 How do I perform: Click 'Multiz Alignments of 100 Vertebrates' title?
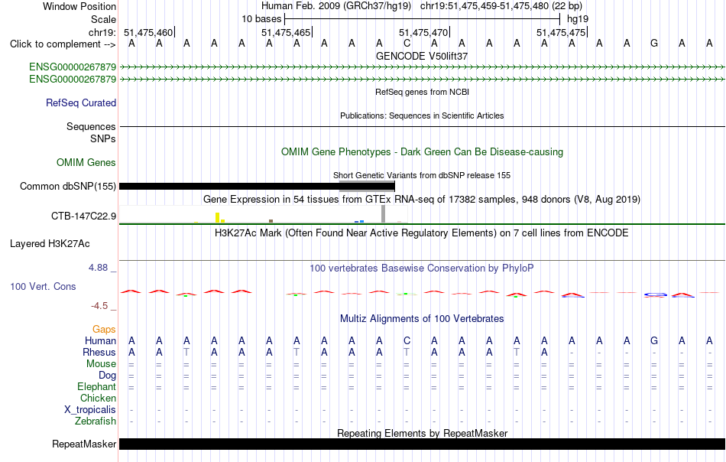422,318
